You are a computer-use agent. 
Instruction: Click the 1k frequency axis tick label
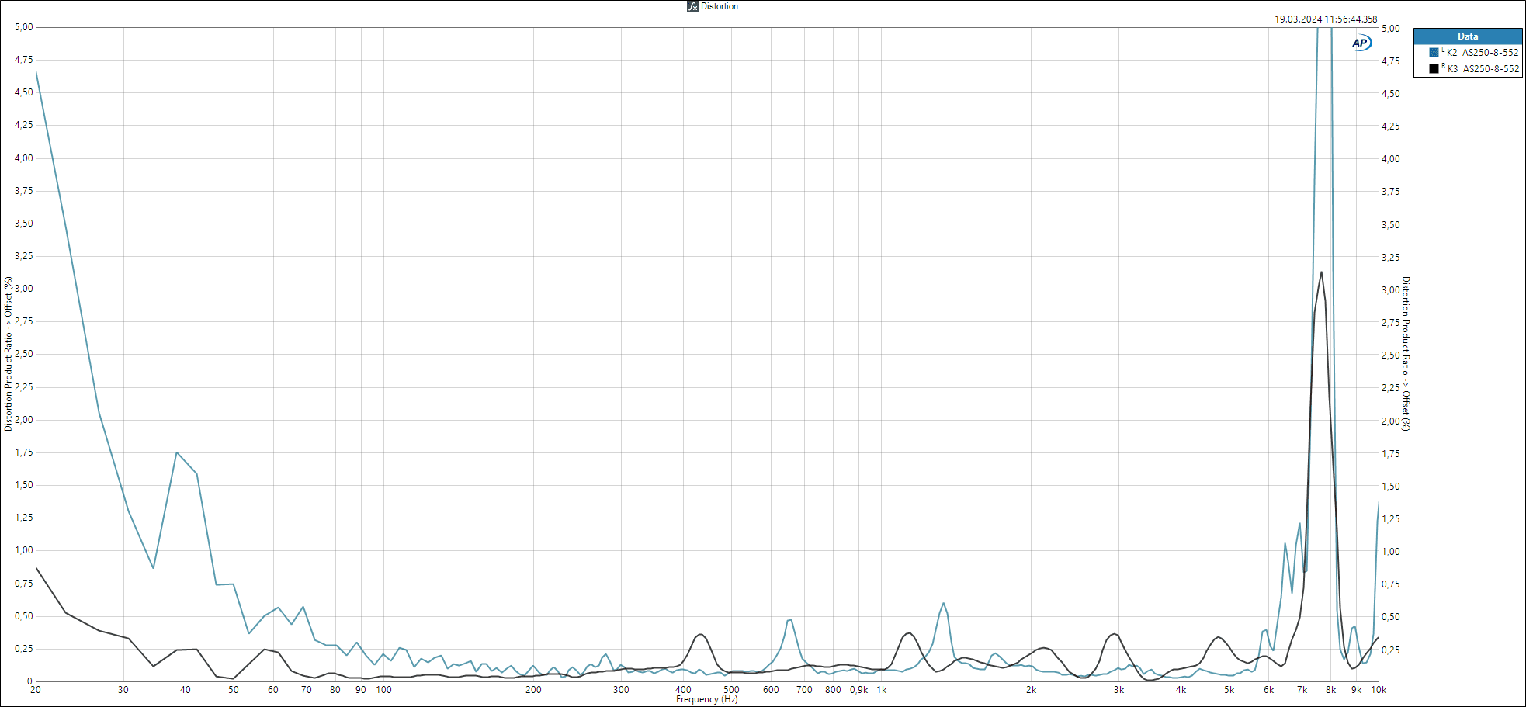coord(882,690)
